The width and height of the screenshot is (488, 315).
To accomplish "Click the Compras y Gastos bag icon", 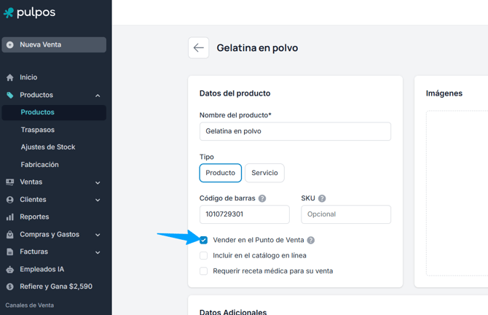I will point(10,234).
